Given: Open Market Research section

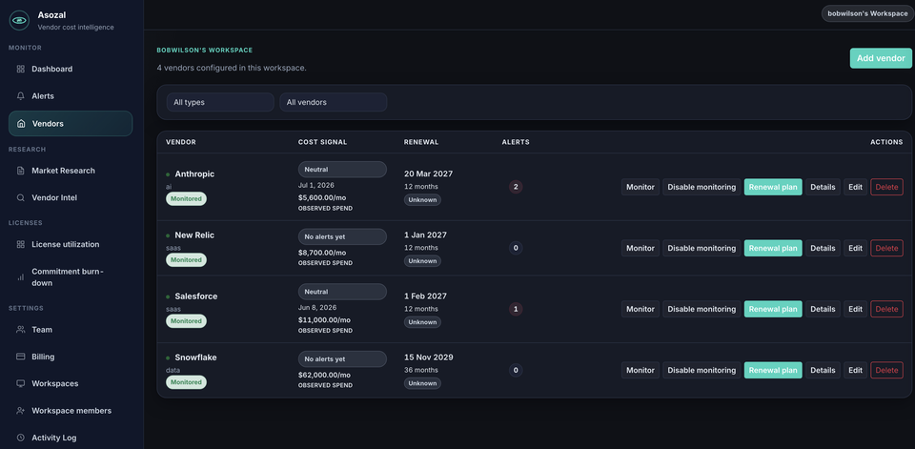Looking at the screenshot, I should [71, 171].
